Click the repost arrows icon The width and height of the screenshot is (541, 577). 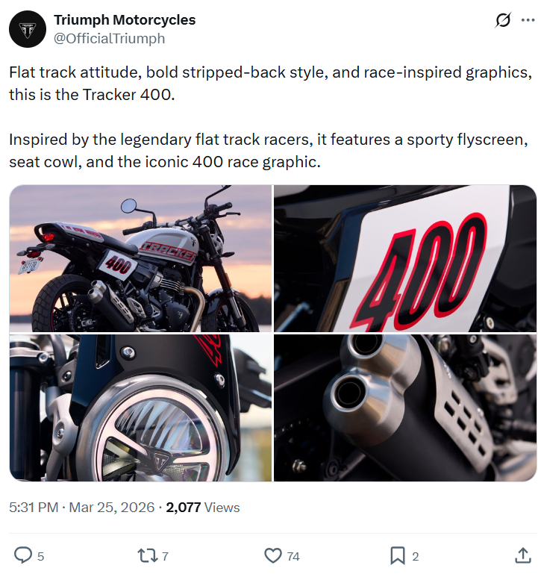pos(146,555)
